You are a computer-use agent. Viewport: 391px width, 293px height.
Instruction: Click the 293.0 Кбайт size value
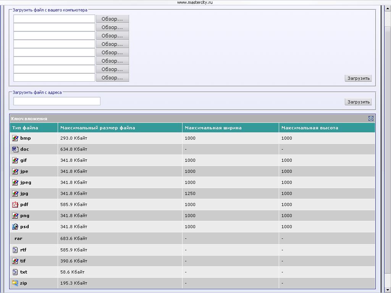click(74, 138)
